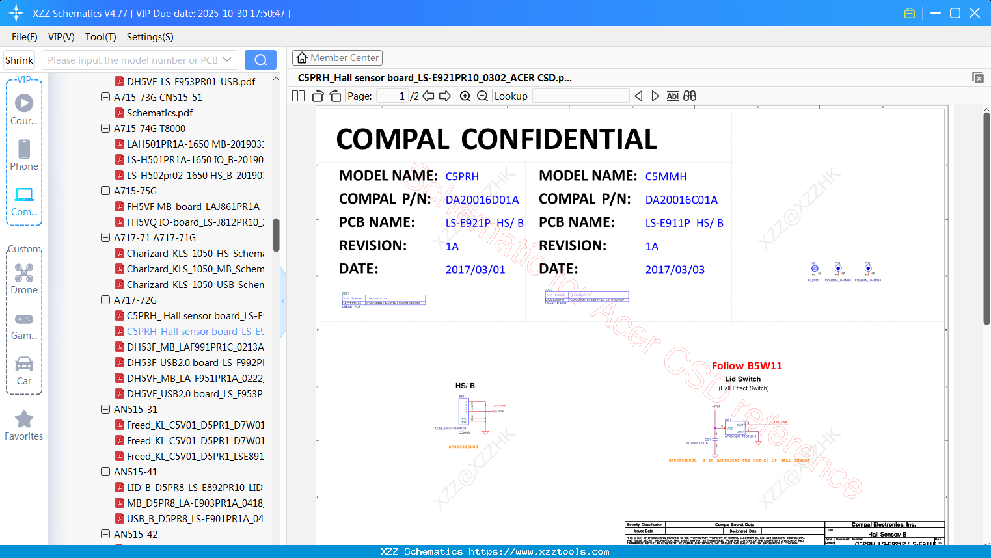Open the Car schematics category
Viewport: 991px width, 558px height.
pyautogui.click(x=24, y=371)
